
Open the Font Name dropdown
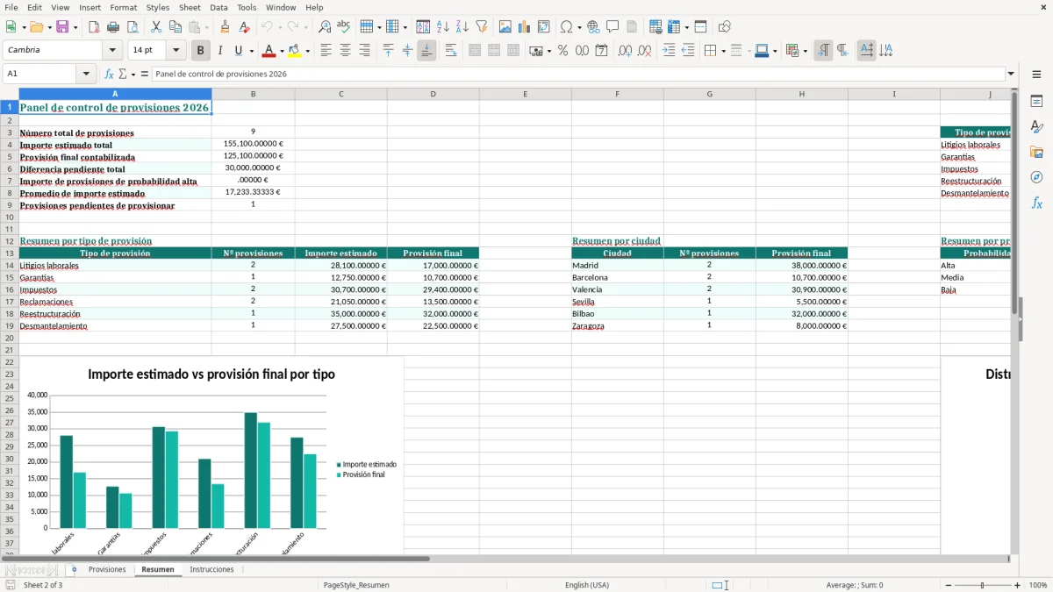pos(111,50)
